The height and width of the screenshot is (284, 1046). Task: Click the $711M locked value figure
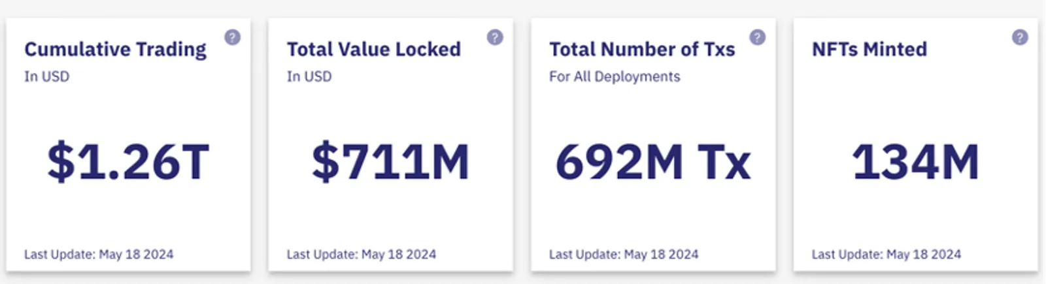391,162
